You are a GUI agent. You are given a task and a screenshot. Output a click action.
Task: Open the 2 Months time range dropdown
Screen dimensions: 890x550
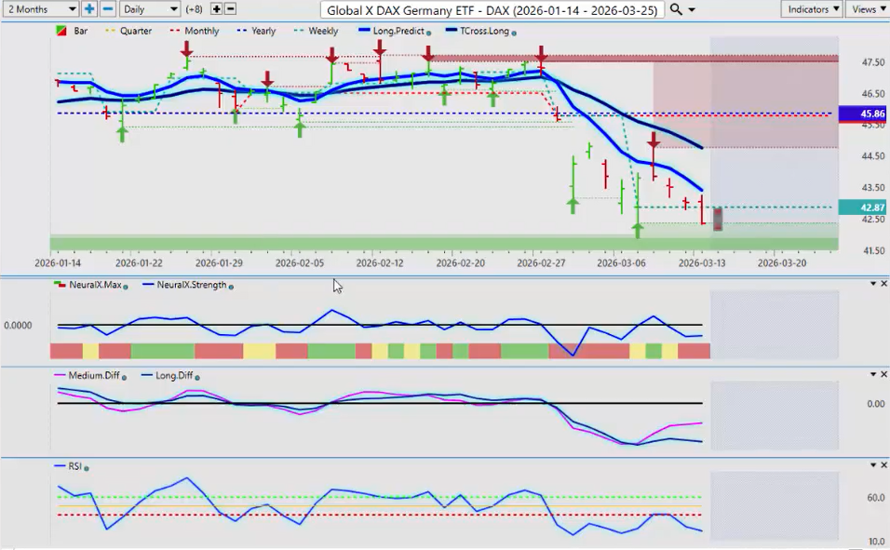(x=41, y=9)
